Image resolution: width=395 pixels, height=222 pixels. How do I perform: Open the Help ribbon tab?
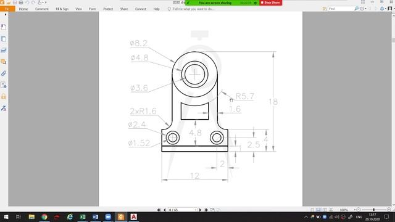[x=156, y=9]
